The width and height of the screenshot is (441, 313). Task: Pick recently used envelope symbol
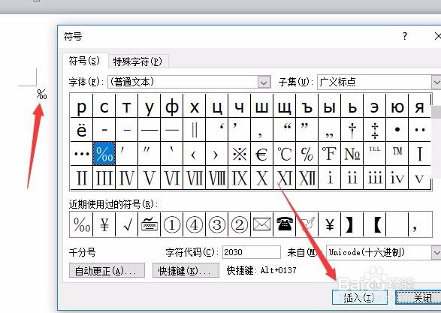(262, 224)
